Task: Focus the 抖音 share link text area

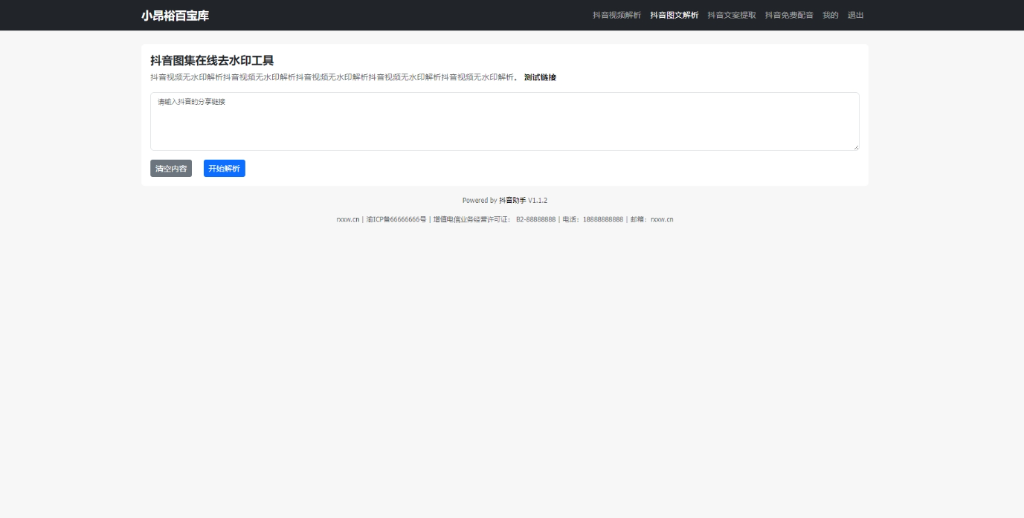Action: 504,122
